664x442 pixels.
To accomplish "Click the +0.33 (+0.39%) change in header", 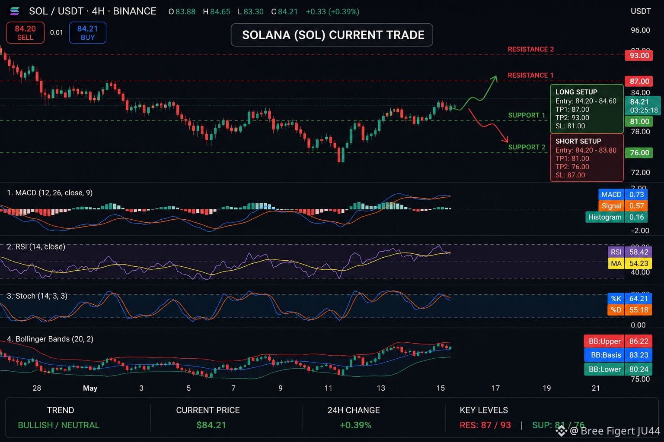I will 332,12.
